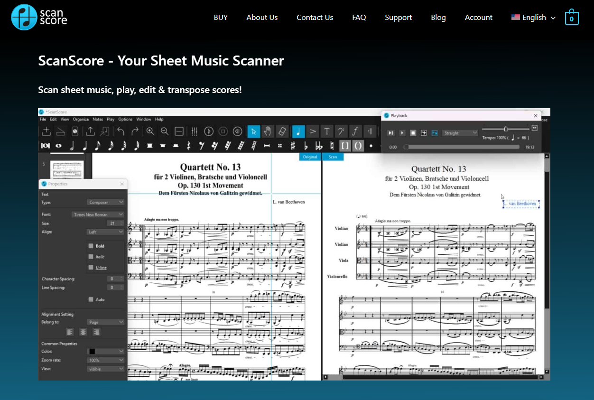Open the File menu in ScanScore
The width and height of the screenshot is (594, 400).
[43, 119]
